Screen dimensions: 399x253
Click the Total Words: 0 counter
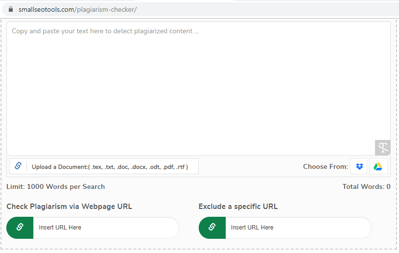(x=366, y=186)
